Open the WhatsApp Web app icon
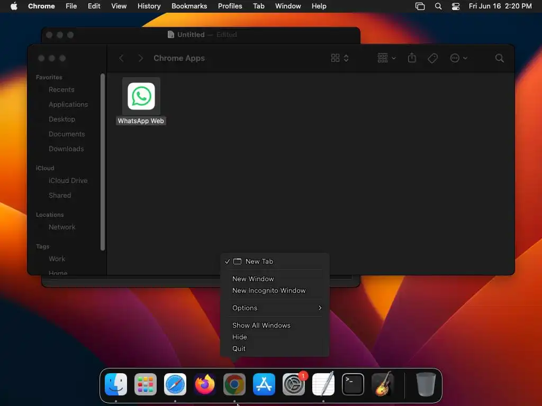Viewport: 542px width, 406px height. tap(141, 96)
